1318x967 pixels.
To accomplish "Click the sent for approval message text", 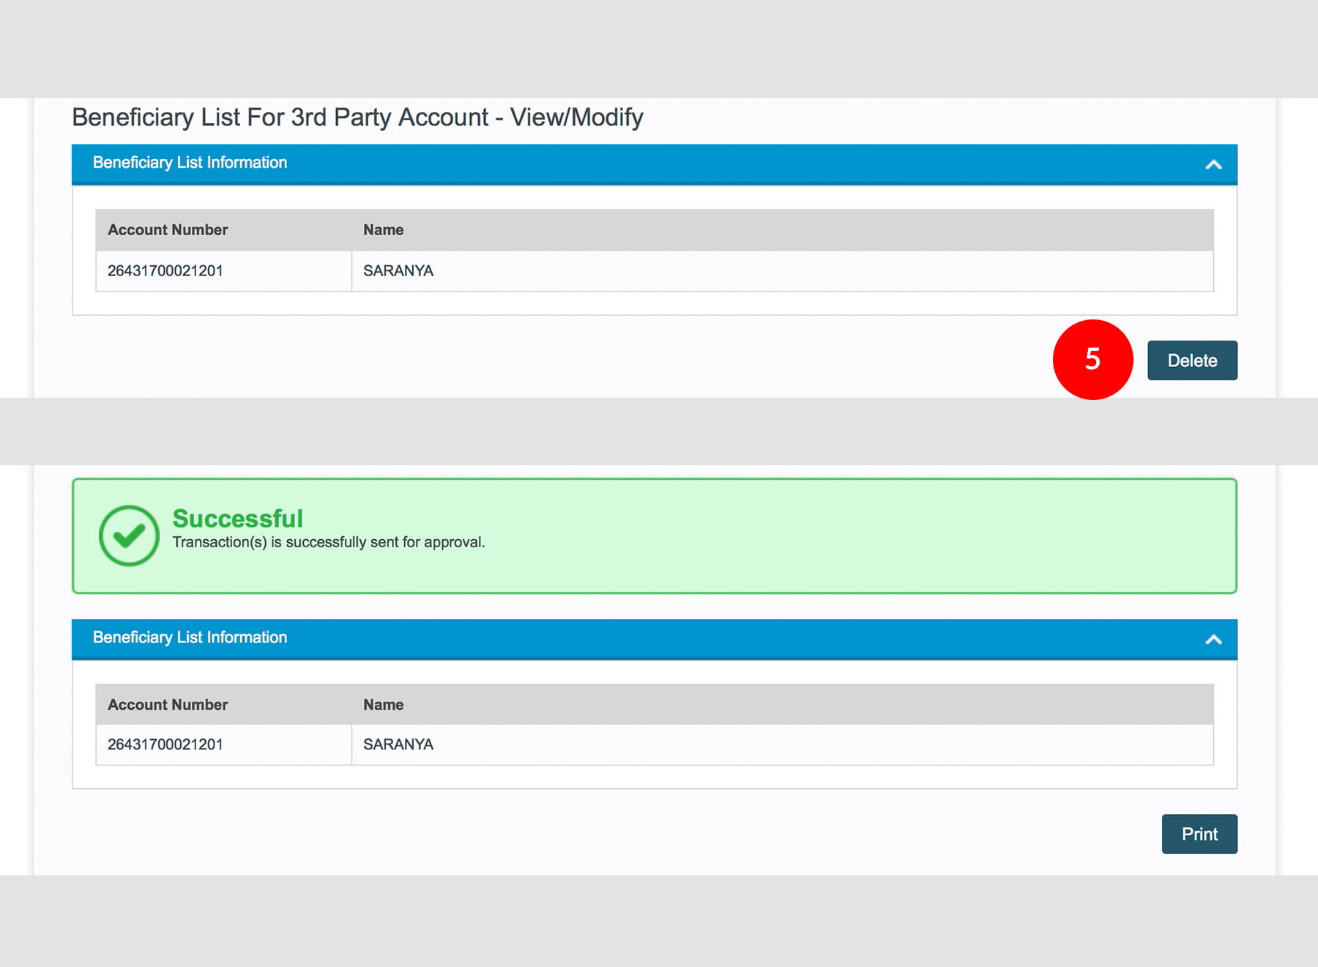I will point(328,542).
